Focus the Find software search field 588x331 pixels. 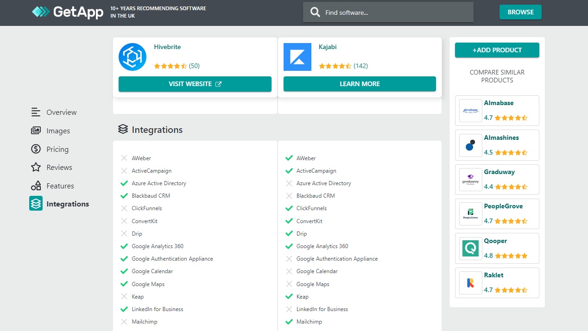click(388, 12)
